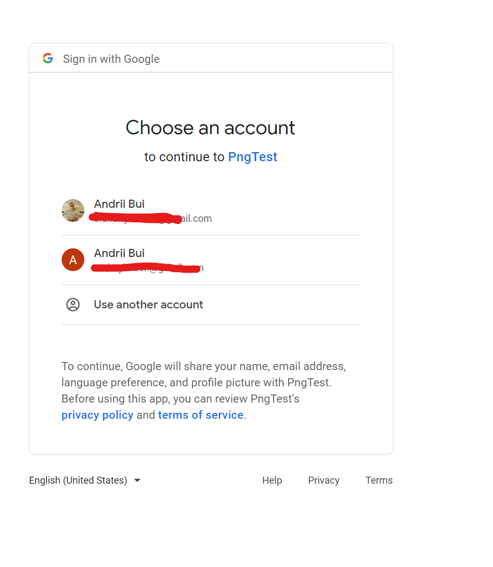Click first Andrii Bui account name
The width and height of the screenshot is (493, 567).
point(119,204)
